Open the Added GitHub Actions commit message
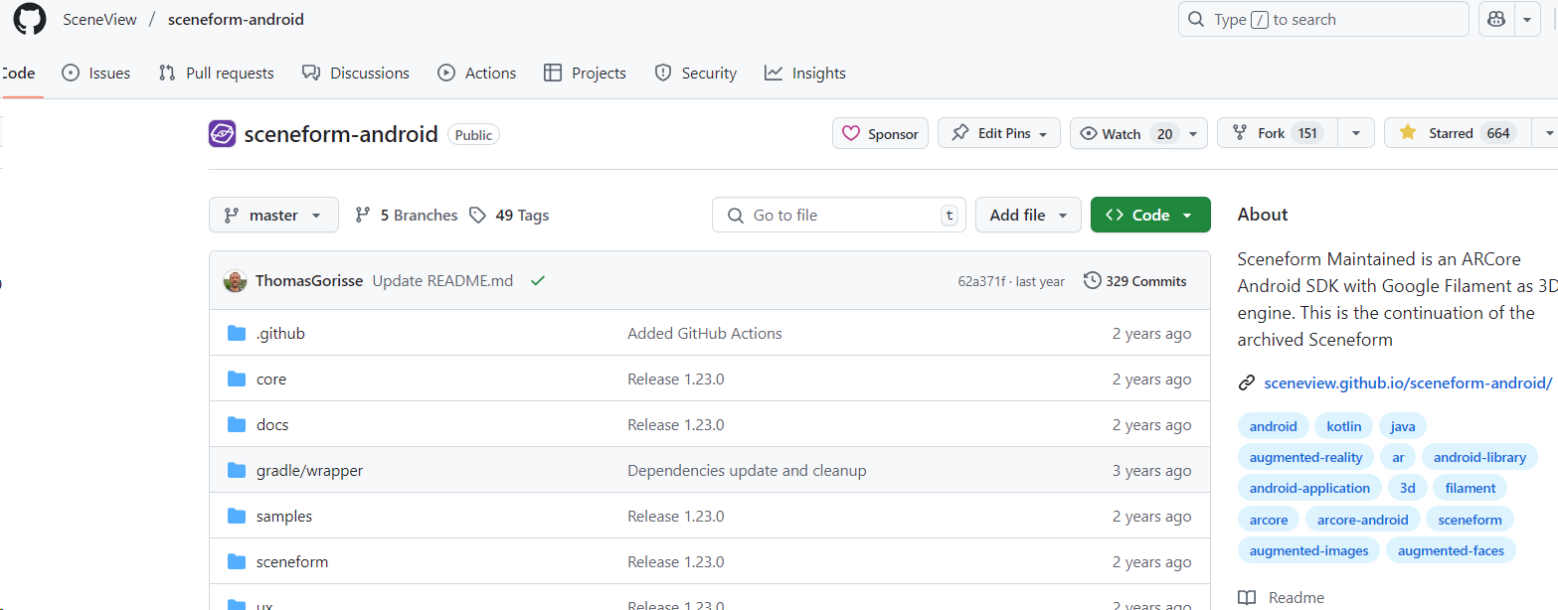 click(705, 334)
